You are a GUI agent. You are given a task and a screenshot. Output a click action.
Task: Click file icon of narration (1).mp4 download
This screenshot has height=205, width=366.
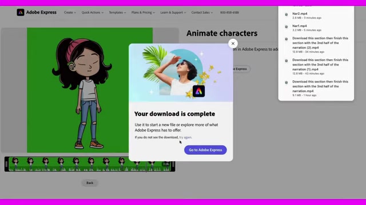tap(286, 61)
